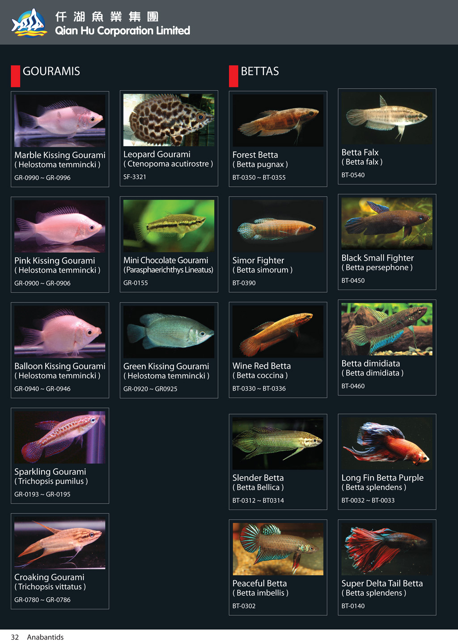The width and height of the screenshot is (458, 643).
Task: Click the Mini Chocolate Gourami photo
Action: tap(169, 226)
